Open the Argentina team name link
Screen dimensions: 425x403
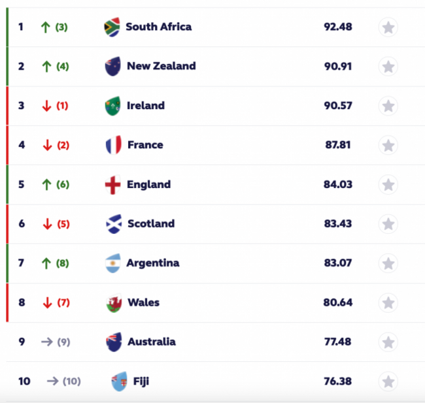click(152, 263)
